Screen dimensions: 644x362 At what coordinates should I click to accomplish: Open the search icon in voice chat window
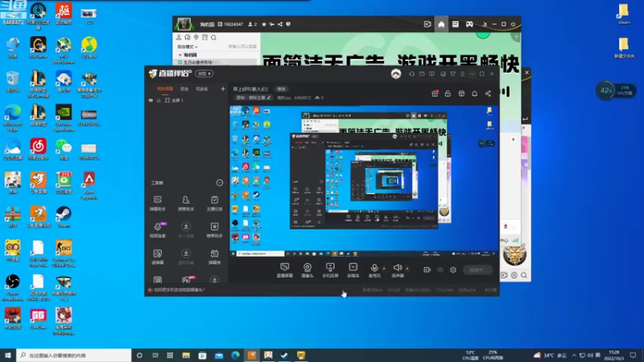point(213,37)
